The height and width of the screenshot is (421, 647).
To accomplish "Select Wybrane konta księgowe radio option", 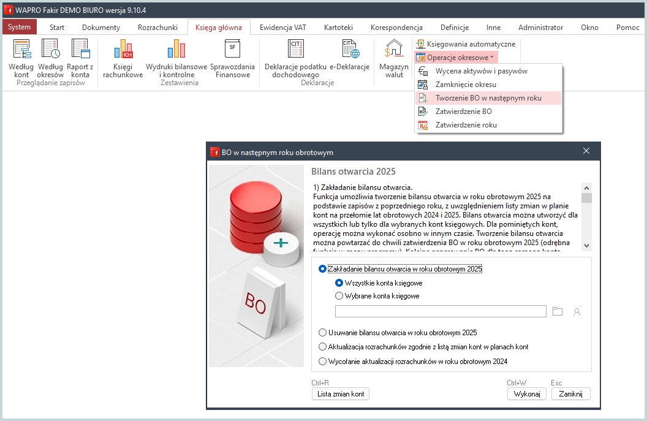I will (339, 296).
